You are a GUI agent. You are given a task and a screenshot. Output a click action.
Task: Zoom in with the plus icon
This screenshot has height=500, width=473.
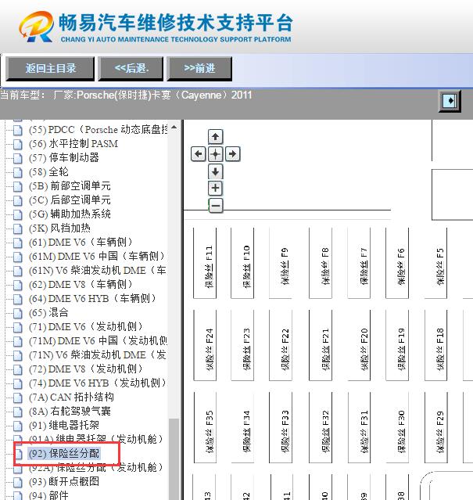tap(215, 188)
